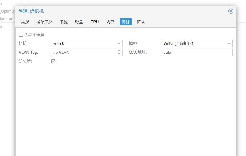Click the VirtIO (半虚拟化) model field
Viewport: 246px width, 156px height.
pyautogui.click(x=193, y=43)
